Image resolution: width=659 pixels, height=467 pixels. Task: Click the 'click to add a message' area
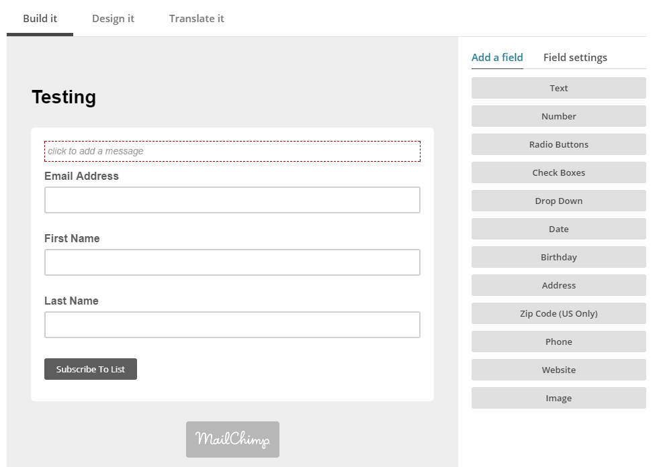(x=232, y=151)
